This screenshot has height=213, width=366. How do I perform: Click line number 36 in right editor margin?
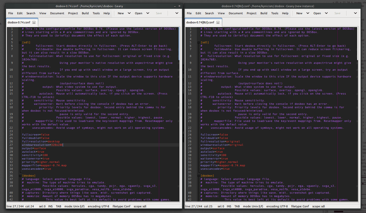[190, 176]
